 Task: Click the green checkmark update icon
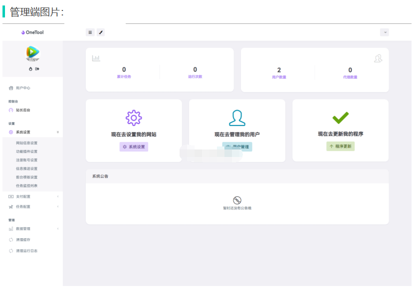coord(340,118)
